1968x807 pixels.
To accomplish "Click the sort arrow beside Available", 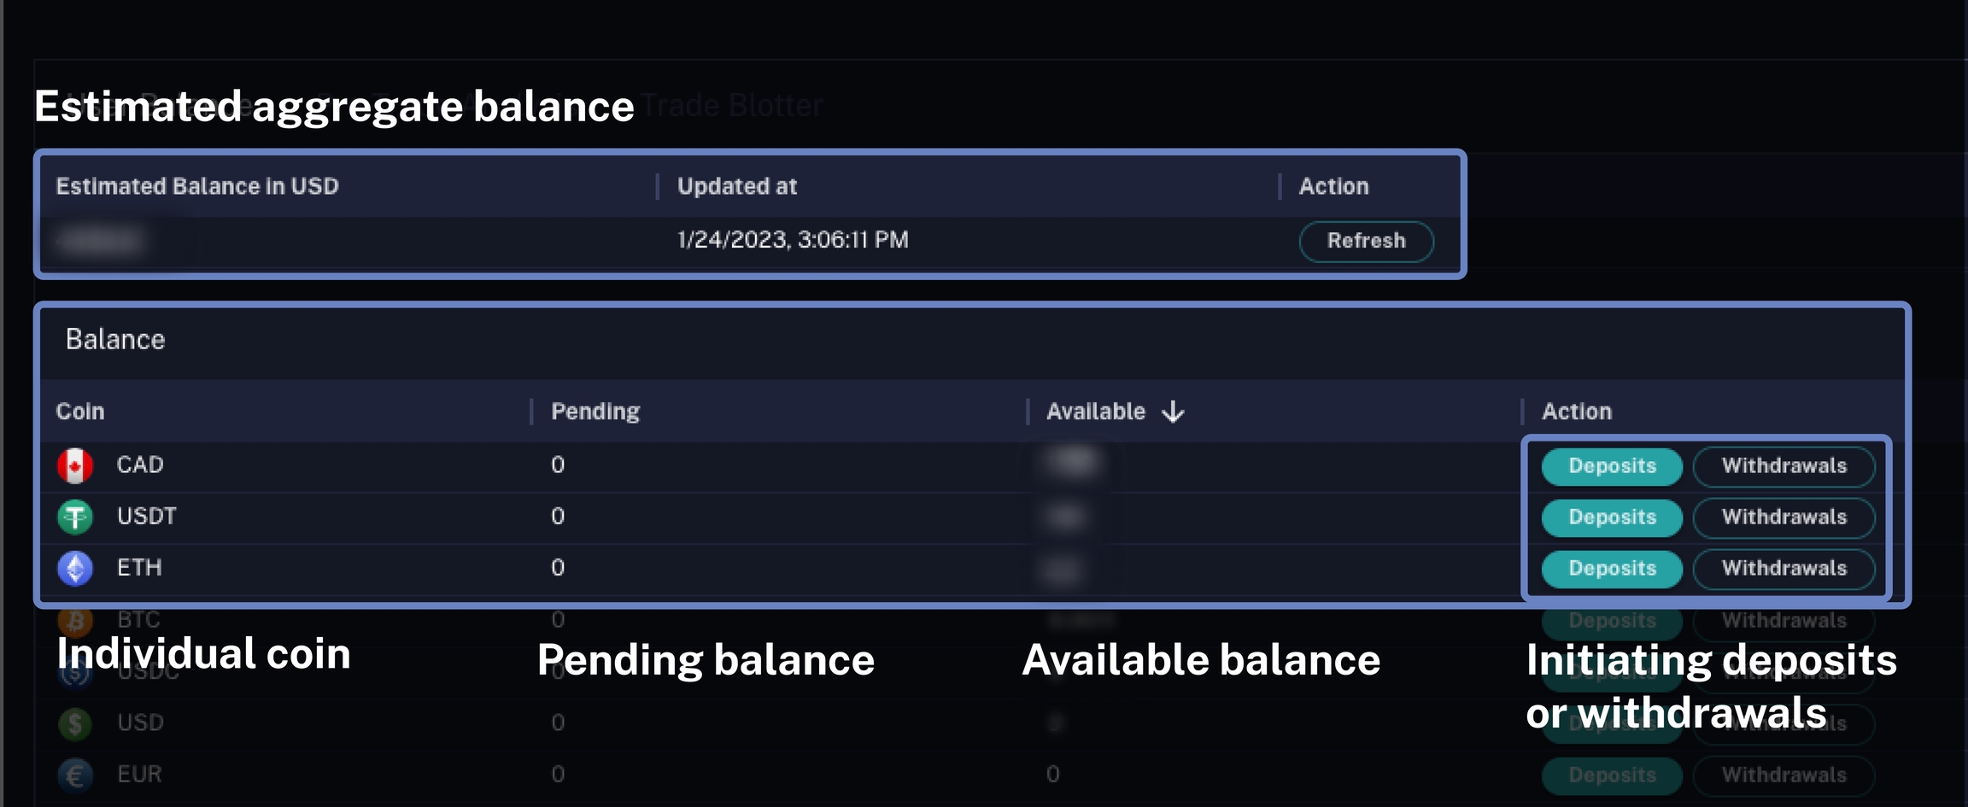I will tap(1173, 412).
